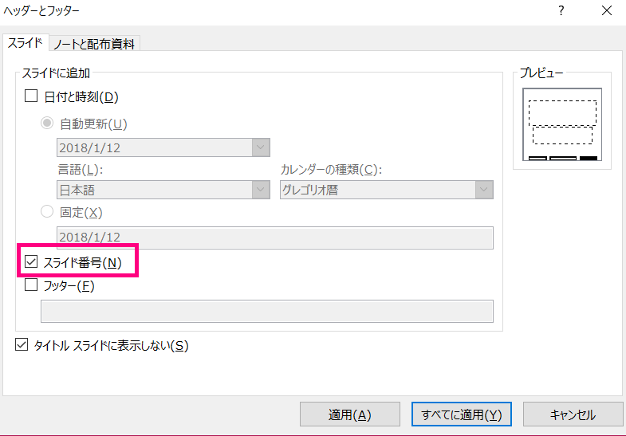Switch to the ノートと配布資料 tab
Screen dimensions: 626x436
pos(94,44)
